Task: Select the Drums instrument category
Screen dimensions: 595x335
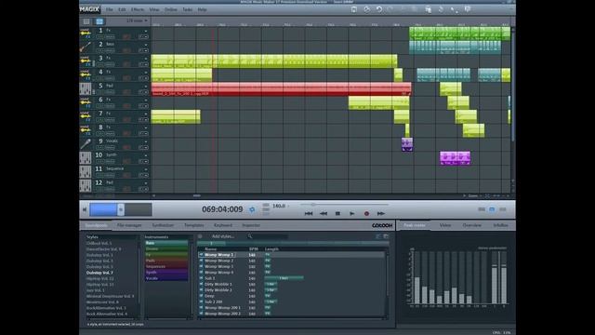Action: [x=166, y=248]
